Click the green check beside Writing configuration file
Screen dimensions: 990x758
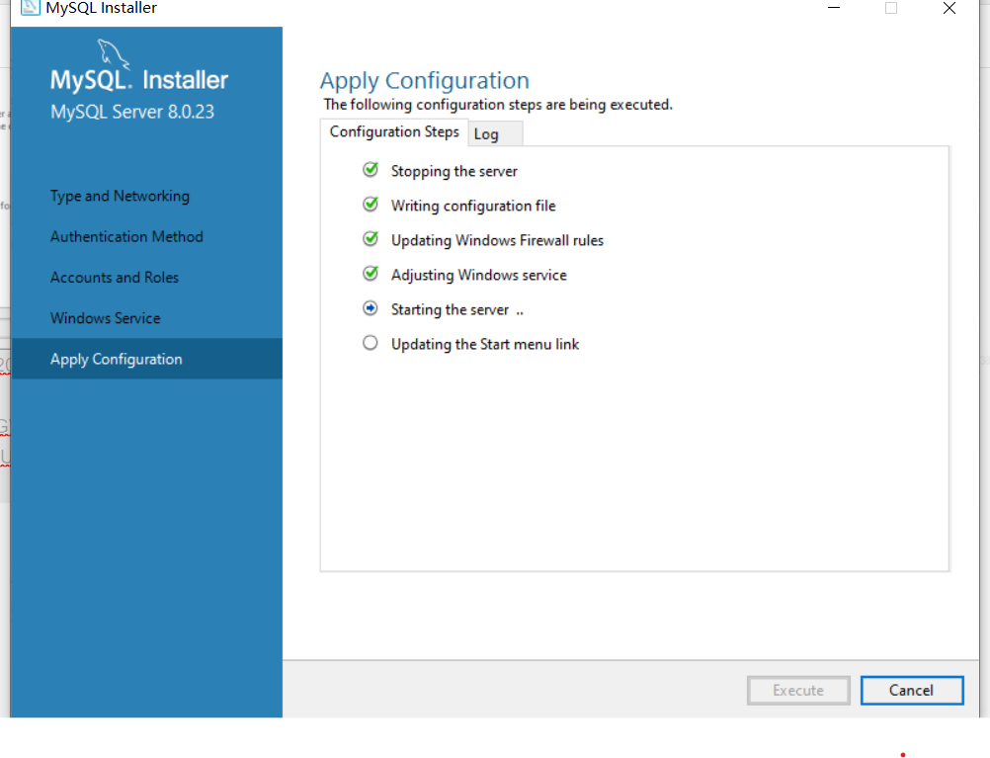[x=371, y=205]
